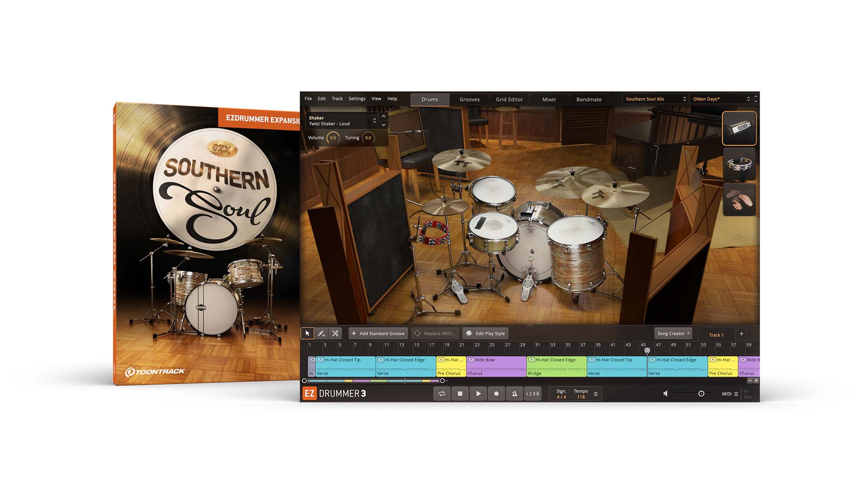Enable the 1234 count-in
This screenshot has width=868, height=484.
click(533, 393)
